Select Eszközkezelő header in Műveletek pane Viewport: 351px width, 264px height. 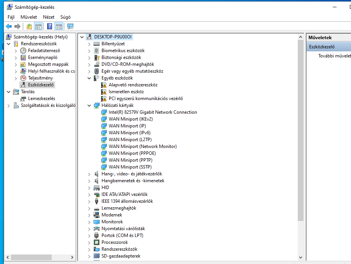[329, 46]
